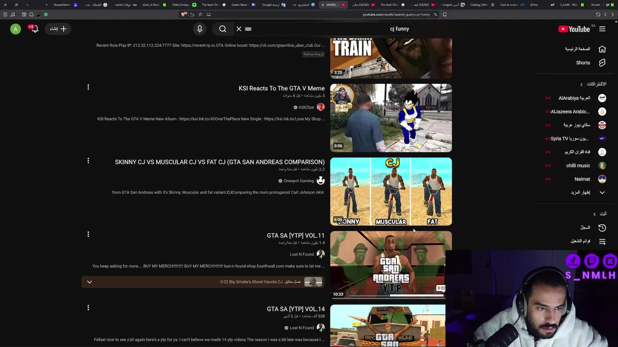Click the Naimat channel avatar icon
The height and width of the screenshot is (347, 618).
(x=602, y=179)
